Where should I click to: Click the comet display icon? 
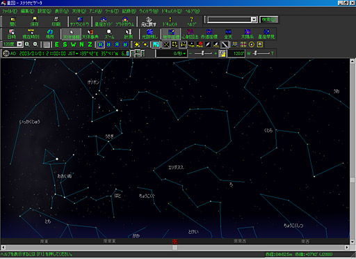[208, 45]
